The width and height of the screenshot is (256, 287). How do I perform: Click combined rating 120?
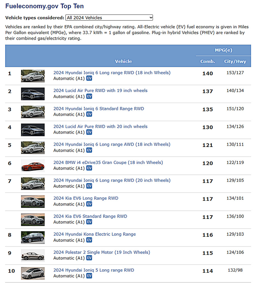[208, 163]
